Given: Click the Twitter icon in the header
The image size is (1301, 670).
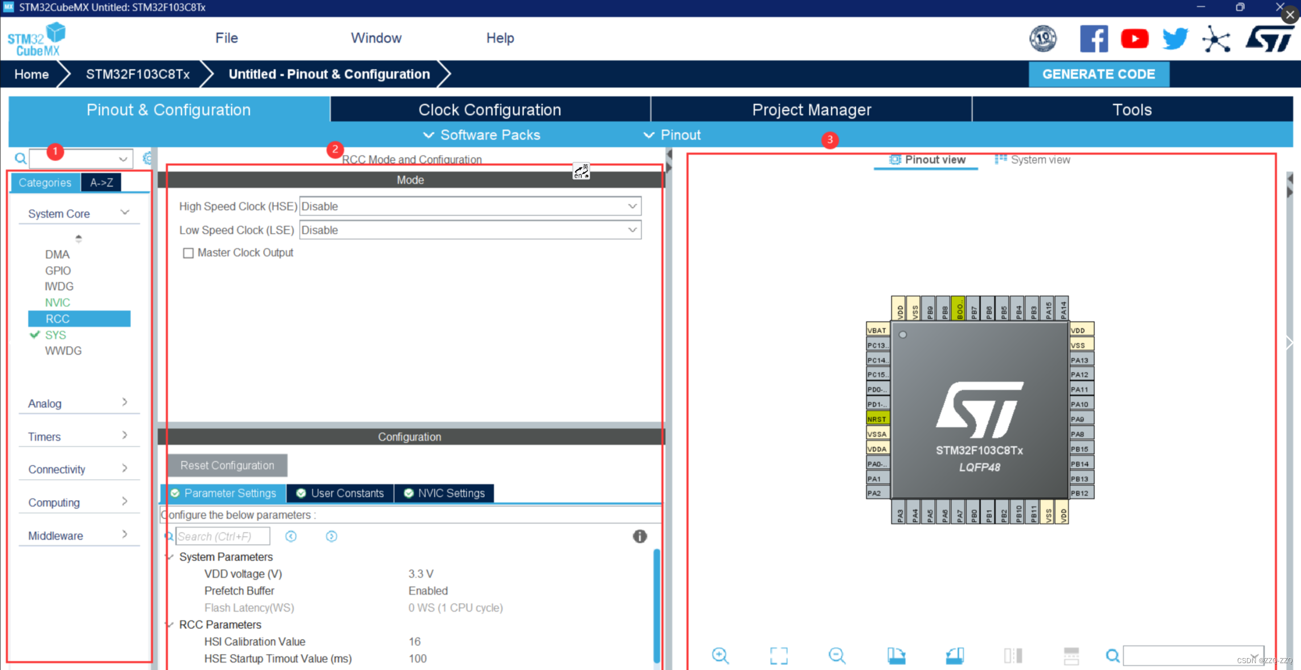Looking at the screenshot, I should point(1175,38).
